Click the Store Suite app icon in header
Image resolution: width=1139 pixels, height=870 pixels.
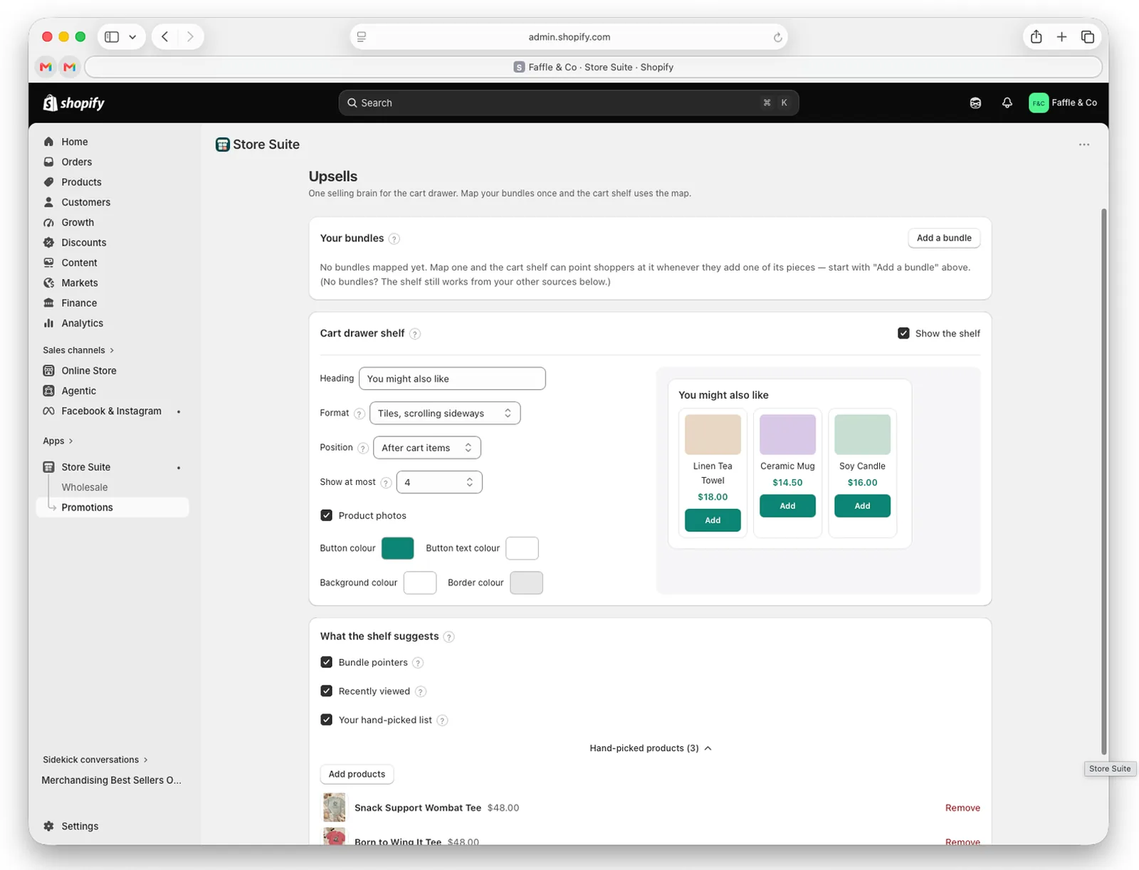[x=222, y=145]
